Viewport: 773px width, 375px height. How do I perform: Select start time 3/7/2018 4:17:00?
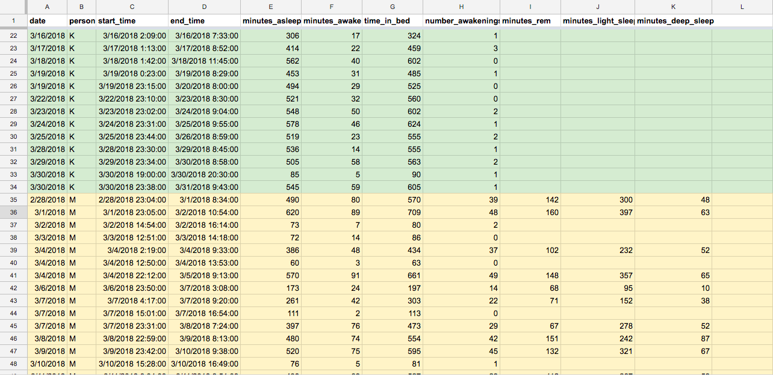(x=132, y=300)
